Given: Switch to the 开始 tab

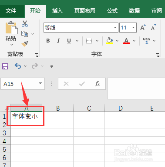Looking at the screenshot, I should coord(35,11).
